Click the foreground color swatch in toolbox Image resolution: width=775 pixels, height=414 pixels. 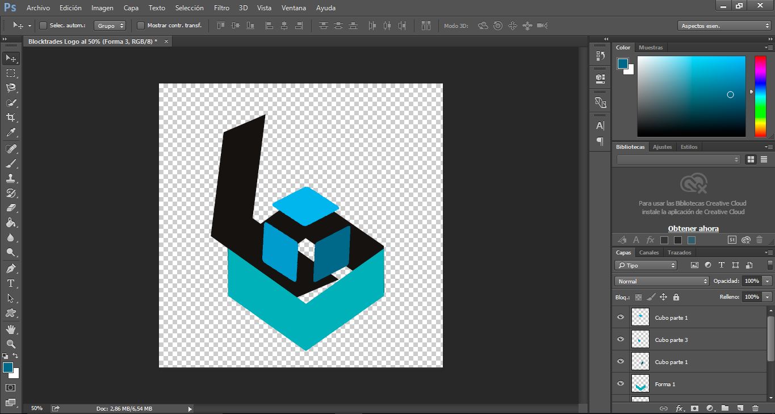7,367
